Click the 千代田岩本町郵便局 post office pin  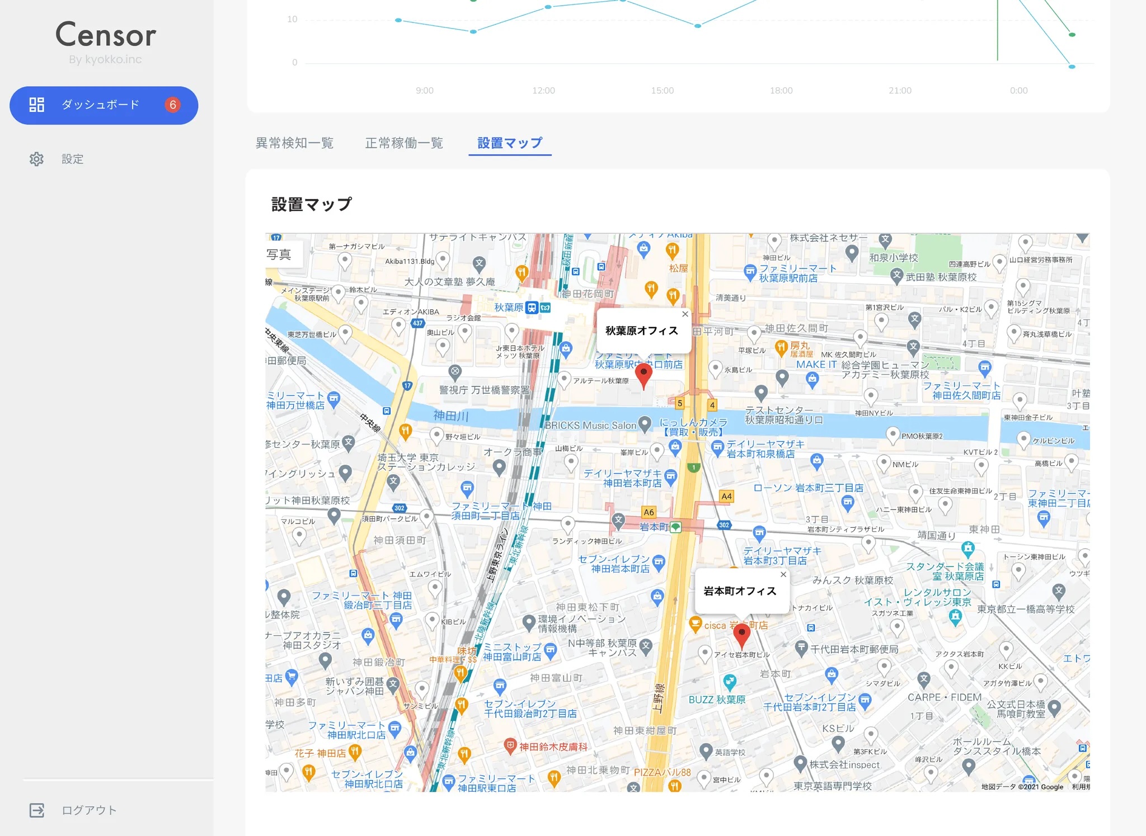801,649
